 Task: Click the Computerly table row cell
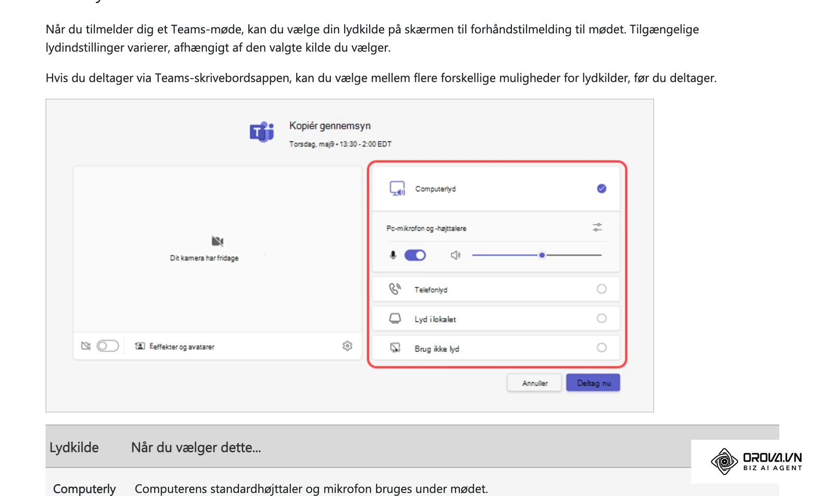tap(84, 488)
